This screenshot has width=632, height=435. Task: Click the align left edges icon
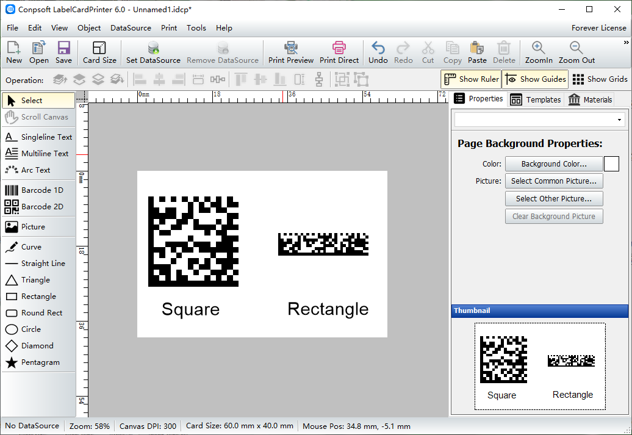click(140, 79)
